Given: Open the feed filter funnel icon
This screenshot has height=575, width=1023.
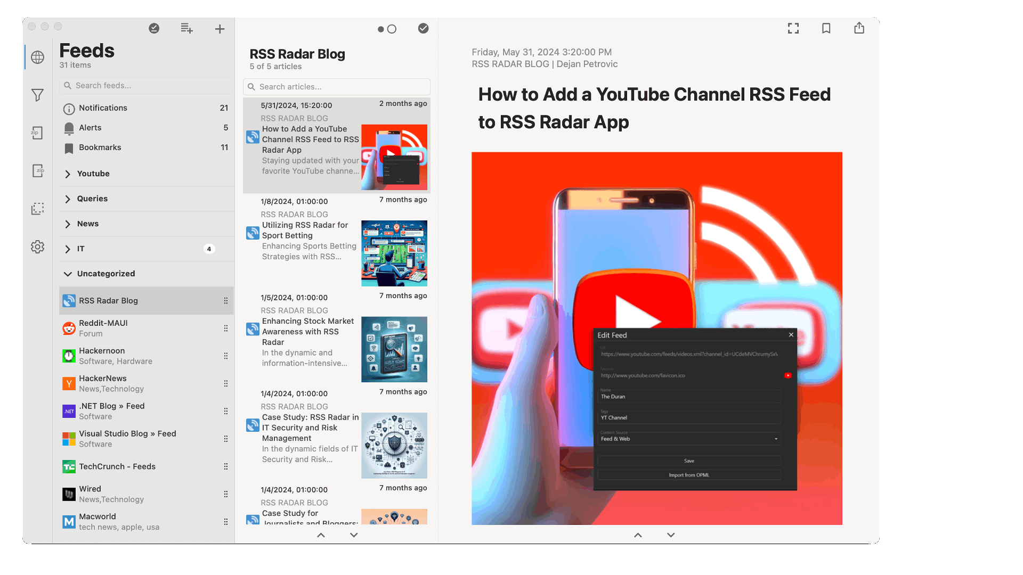Looking at the screenshot, I should coord(37,95).
